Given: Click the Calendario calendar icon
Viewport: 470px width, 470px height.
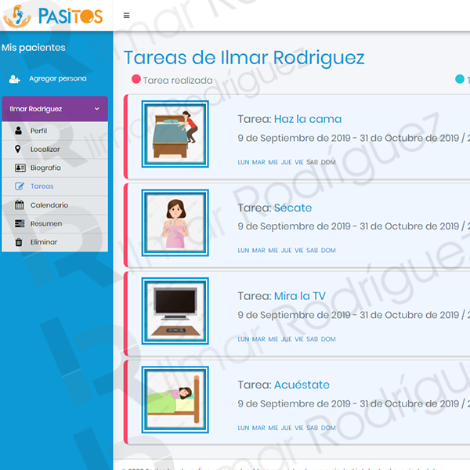Looking at the screenshot, I should tap(20, 205).
